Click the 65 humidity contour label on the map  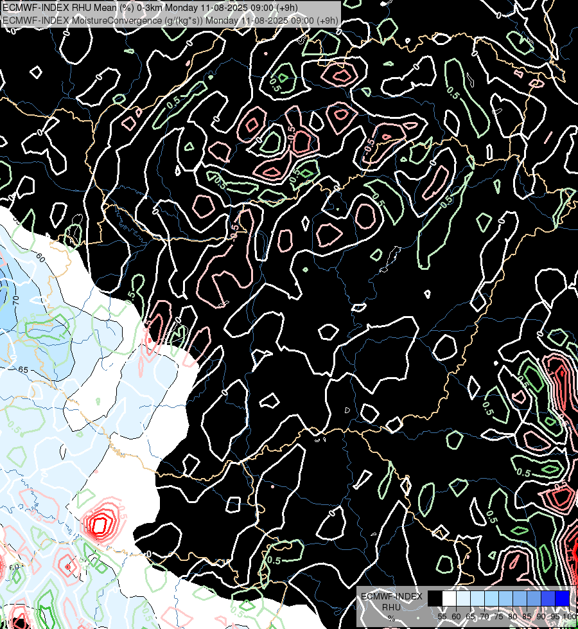[x=23, y=369]
